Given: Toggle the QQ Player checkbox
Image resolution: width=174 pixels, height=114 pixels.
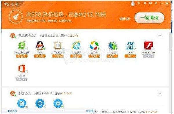Looking at the screenshot, I should click(x=117, y=49).
